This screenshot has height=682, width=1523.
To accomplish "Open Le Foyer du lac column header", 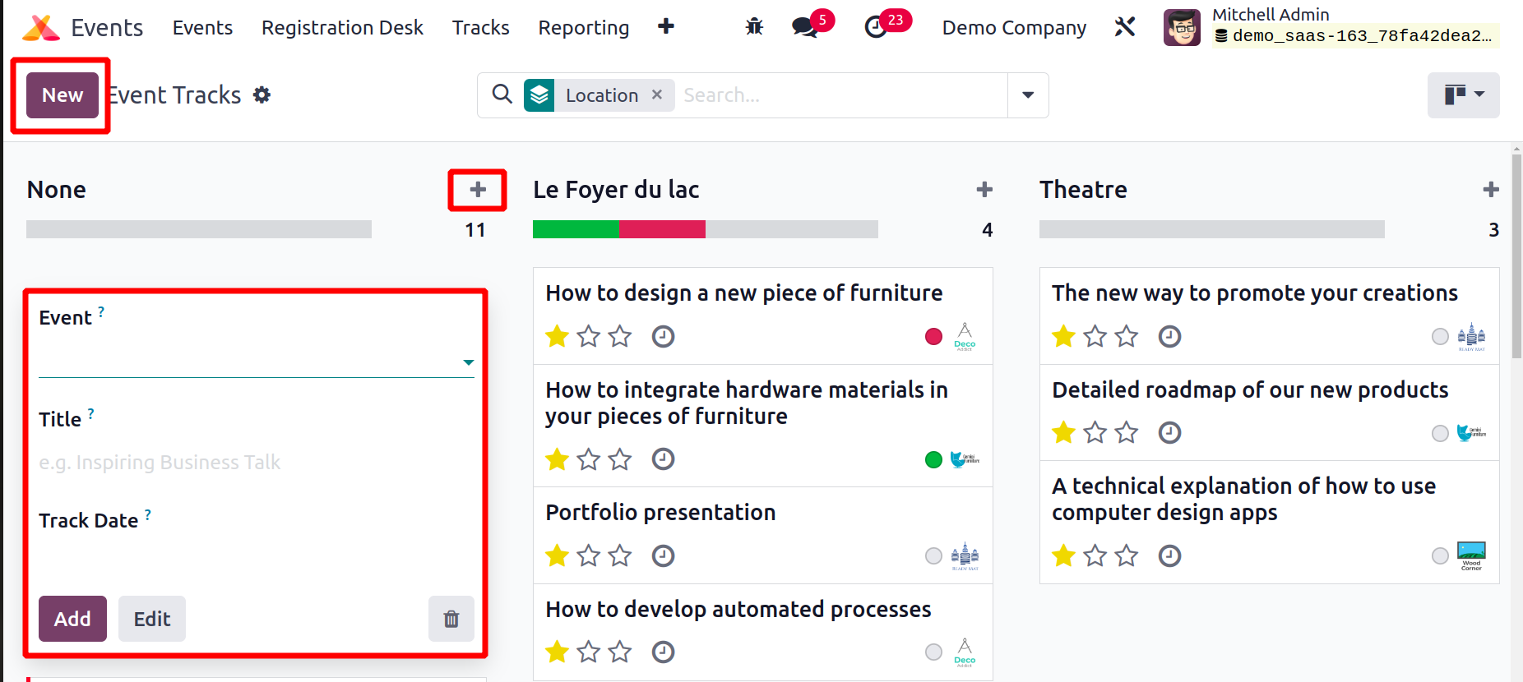I will pyautogui.click(x=616, y=190).
